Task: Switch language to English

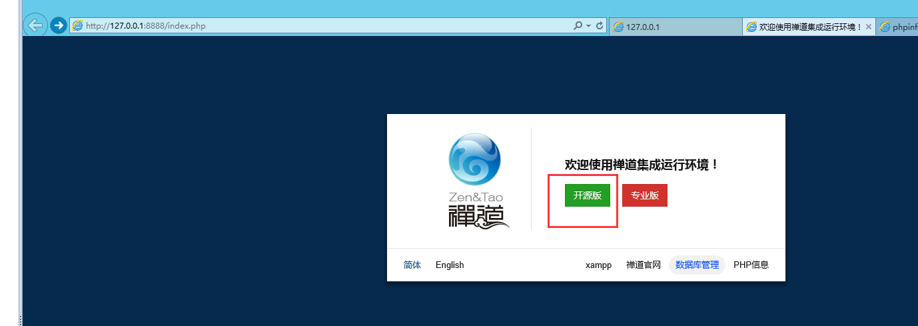Action: coord(450,265)
